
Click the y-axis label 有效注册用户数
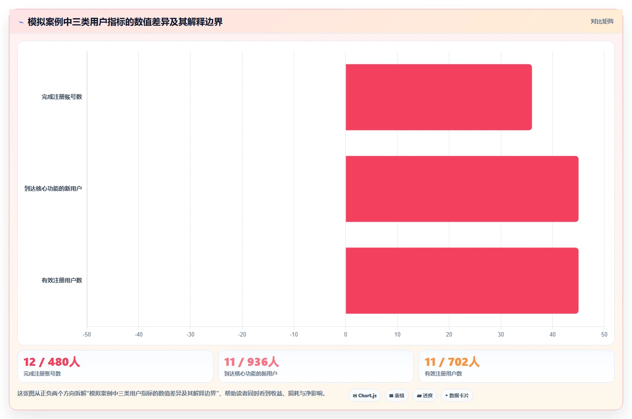(x=62, y=280)
